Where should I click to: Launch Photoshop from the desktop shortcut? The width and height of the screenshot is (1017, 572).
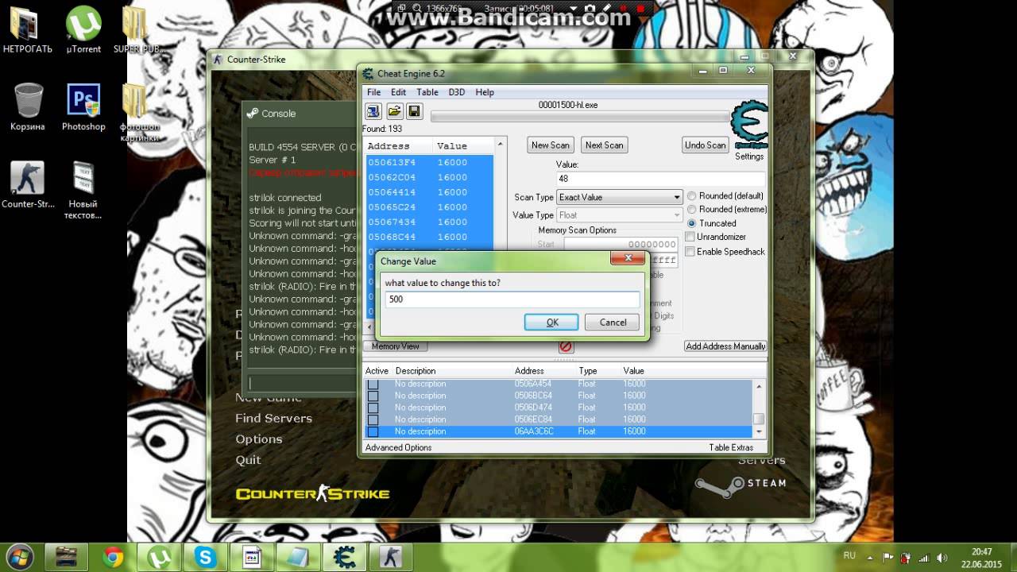[83, 107]
